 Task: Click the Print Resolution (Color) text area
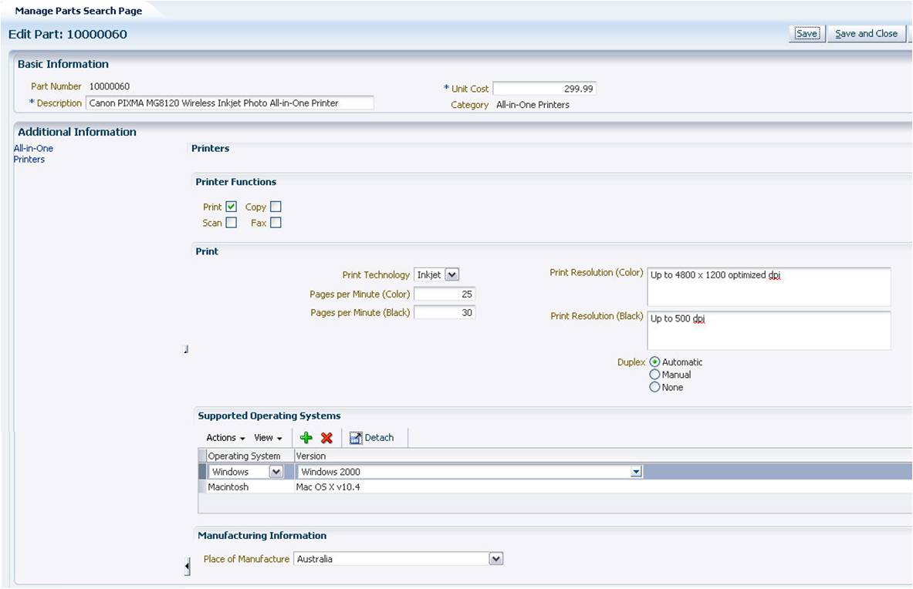click(769, 287)
